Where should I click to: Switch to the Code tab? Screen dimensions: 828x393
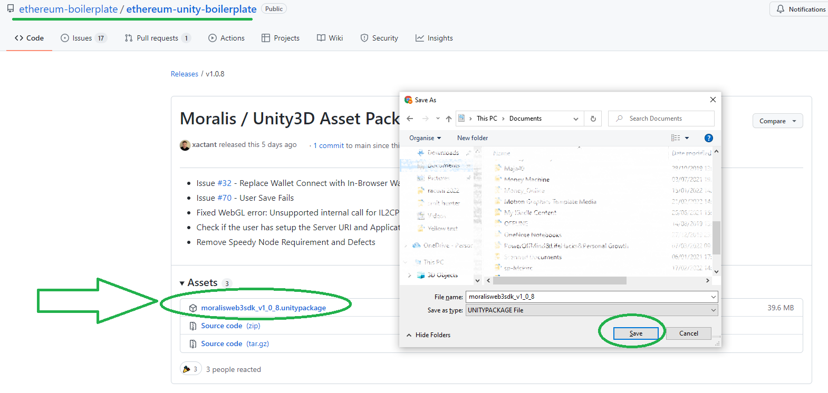[29, 38]
